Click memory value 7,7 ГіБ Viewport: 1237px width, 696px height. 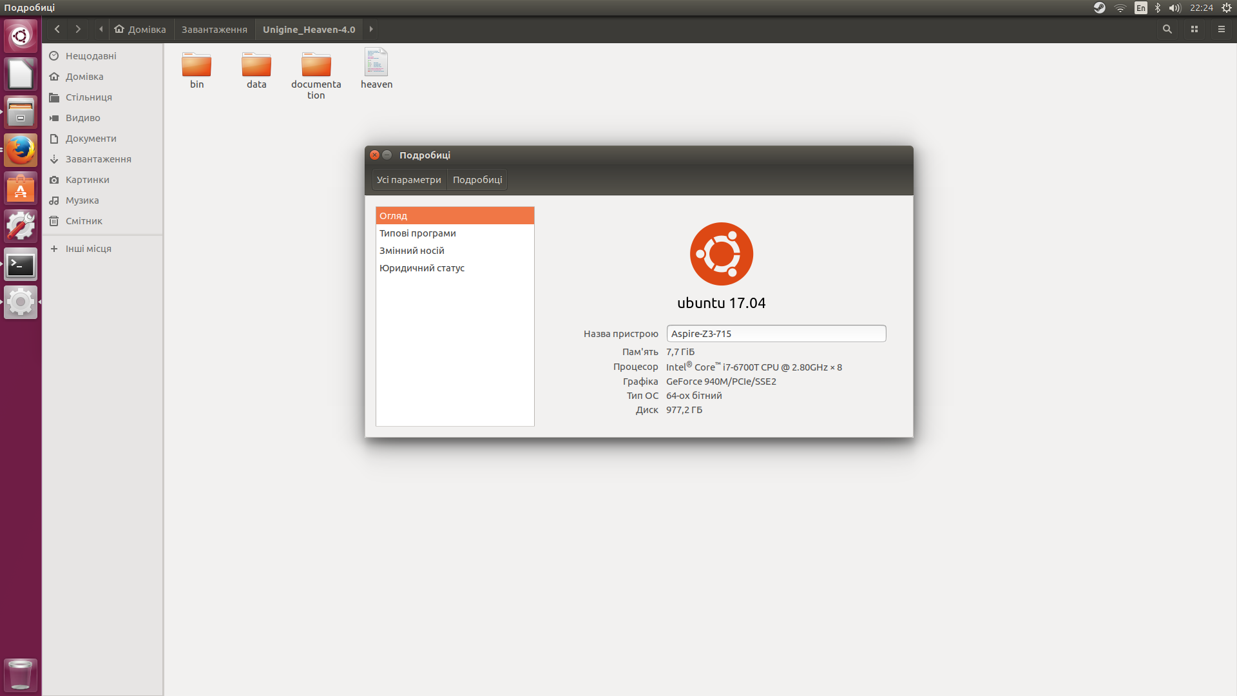(x=680, y=352)
